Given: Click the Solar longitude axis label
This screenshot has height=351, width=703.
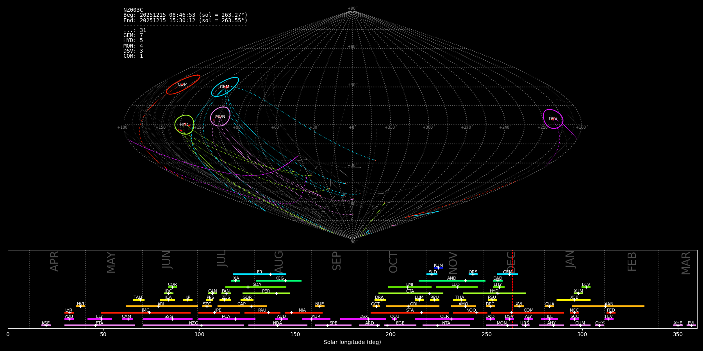Looking at the screenshot, I should pyautogui.click(x=352, y=342).
